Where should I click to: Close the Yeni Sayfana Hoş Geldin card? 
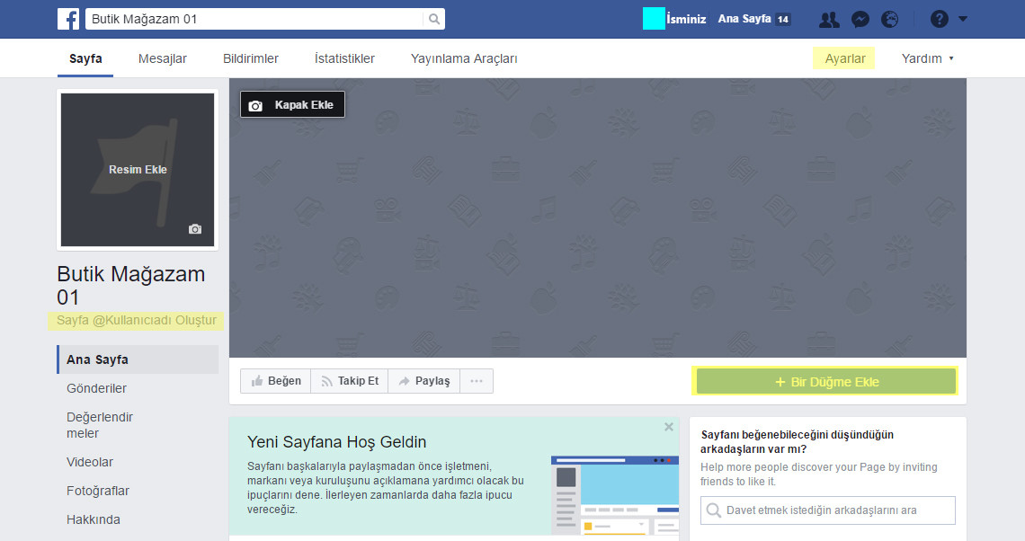pyautogui.click(x=669, y=427)
